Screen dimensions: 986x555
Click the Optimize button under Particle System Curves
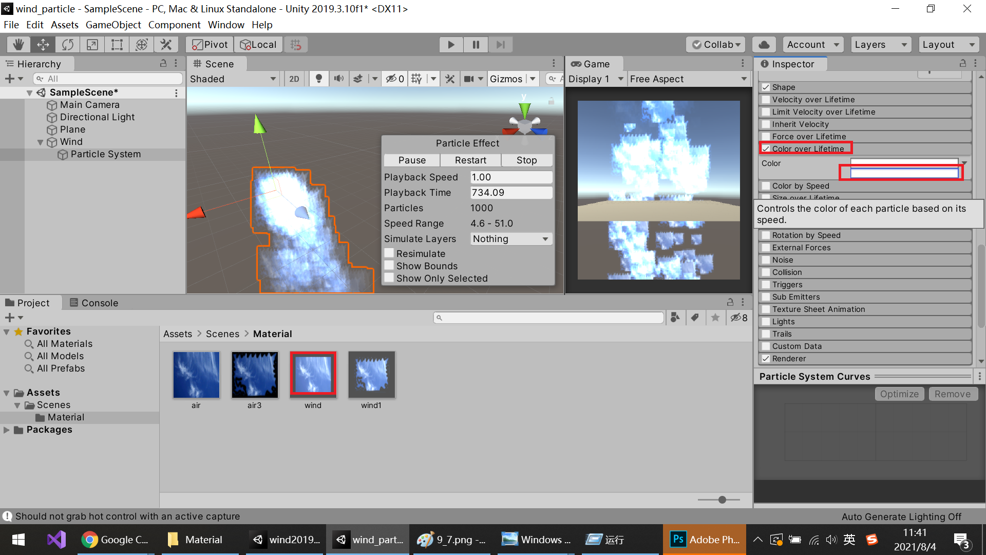[x=899, y=394]
